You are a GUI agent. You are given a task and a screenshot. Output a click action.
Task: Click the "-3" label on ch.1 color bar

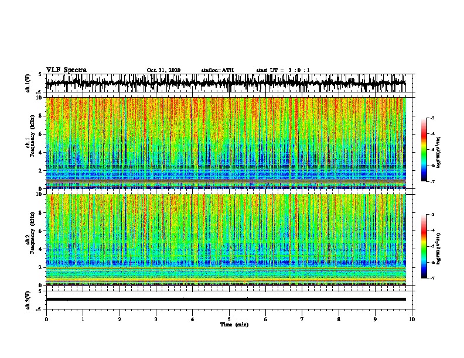point(432,118)
